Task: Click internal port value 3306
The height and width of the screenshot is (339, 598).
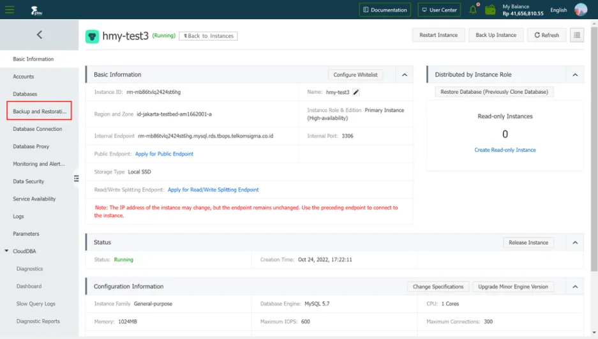Action: [x=347, y=136]
